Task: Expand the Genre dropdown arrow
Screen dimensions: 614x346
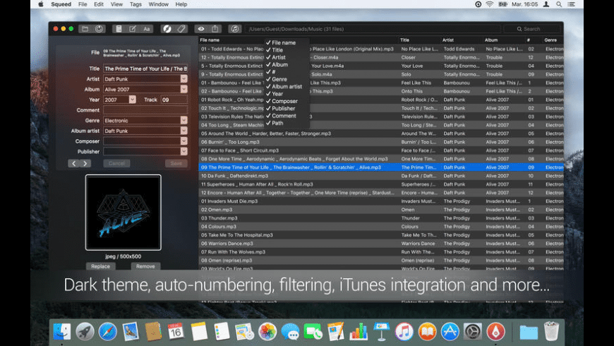Action: point(183,120)
